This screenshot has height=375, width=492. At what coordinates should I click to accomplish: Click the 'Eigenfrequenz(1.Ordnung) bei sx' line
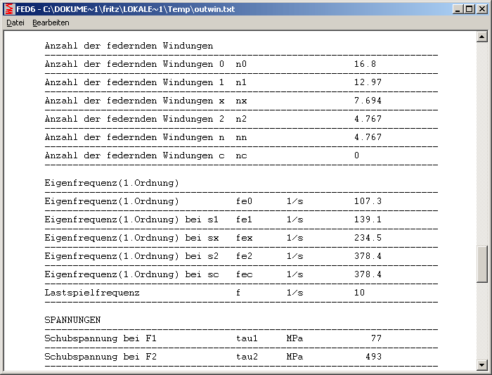[131, 238]
